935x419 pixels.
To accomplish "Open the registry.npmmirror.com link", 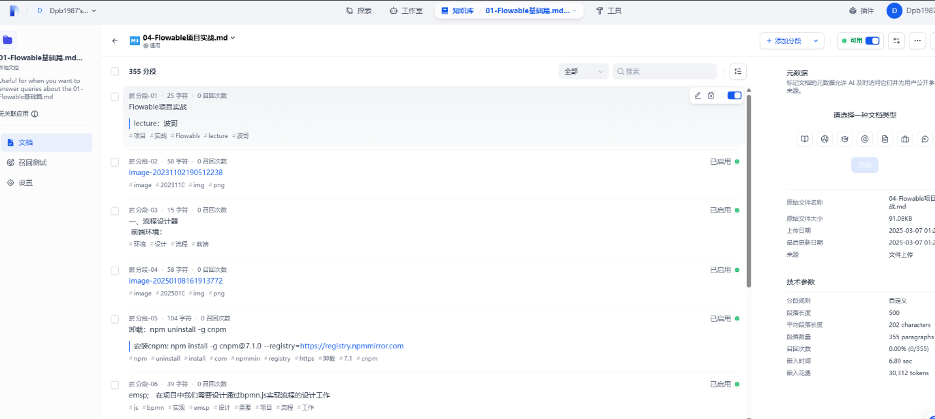I will 352,346.
